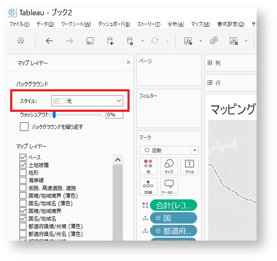Click color icon beside 合計(レコ.. pill
Image resolution: width=277 pixels, height=261 pixels.
pos(145,205)
